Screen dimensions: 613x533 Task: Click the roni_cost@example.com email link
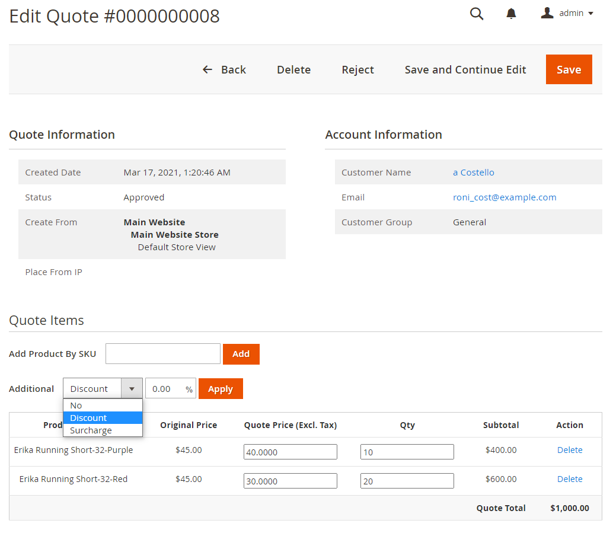(x=505, y=197)
